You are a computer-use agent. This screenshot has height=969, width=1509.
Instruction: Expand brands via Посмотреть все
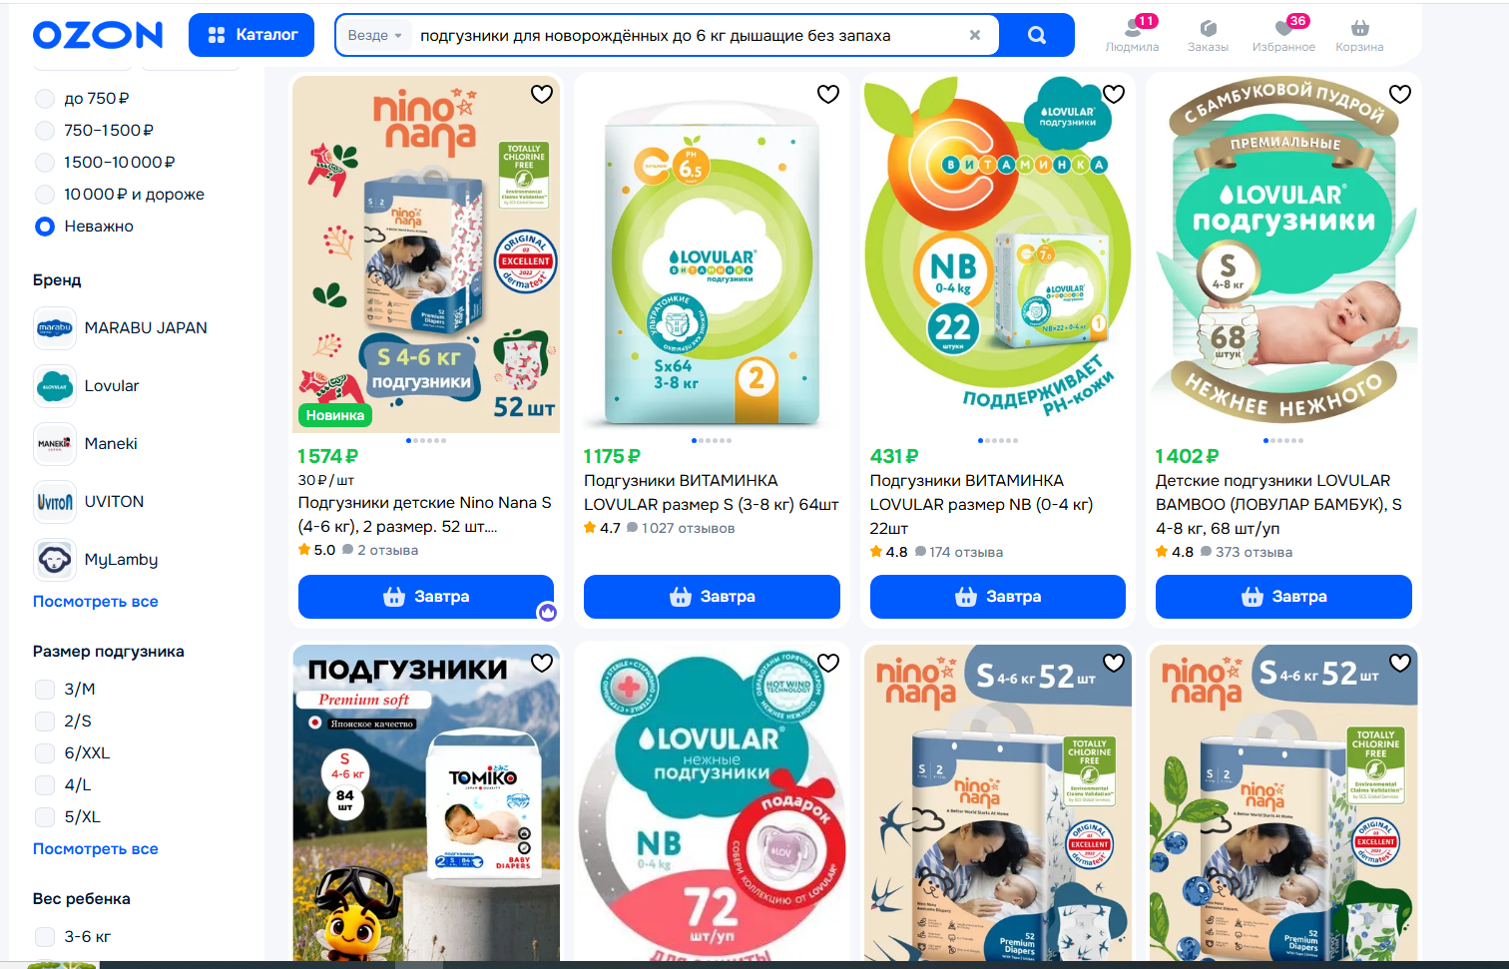coord(96,602)
